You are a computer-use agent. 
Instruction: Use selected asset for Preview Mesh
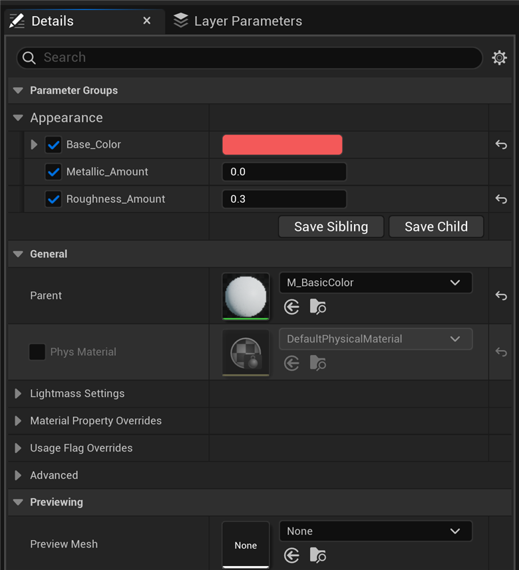point(291,555)
